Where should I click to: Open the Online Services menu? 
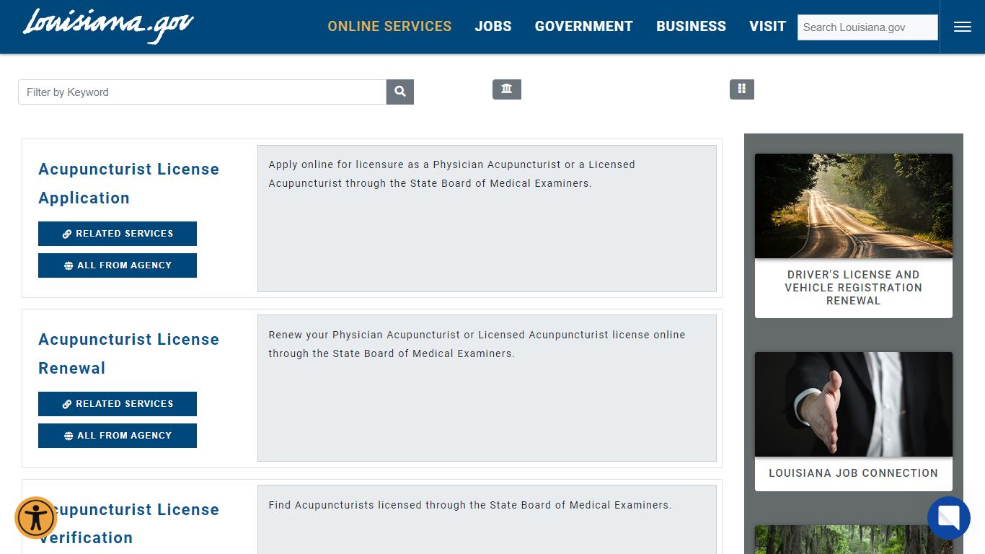pyautogui.click(x=389, y=27)
